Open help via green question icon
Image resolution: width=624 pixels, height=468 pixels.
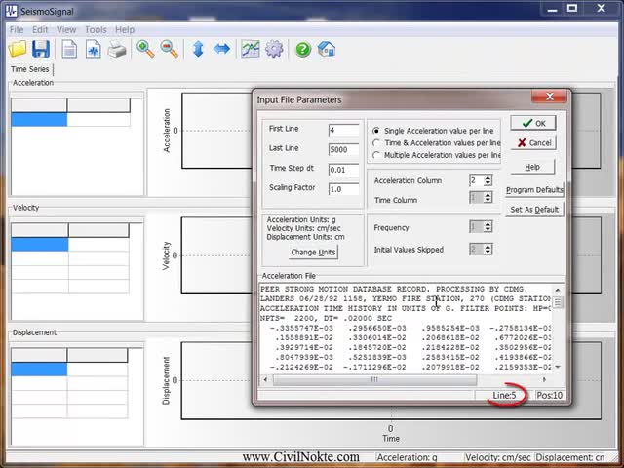(x=303, y=50)
